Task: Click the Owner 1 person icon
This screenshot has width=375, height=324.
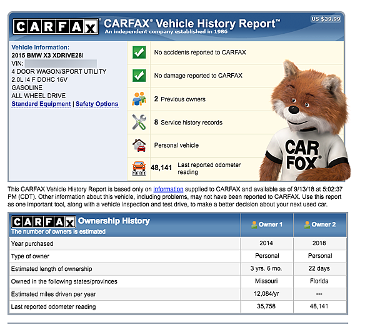Action: [x=254, y=225]
